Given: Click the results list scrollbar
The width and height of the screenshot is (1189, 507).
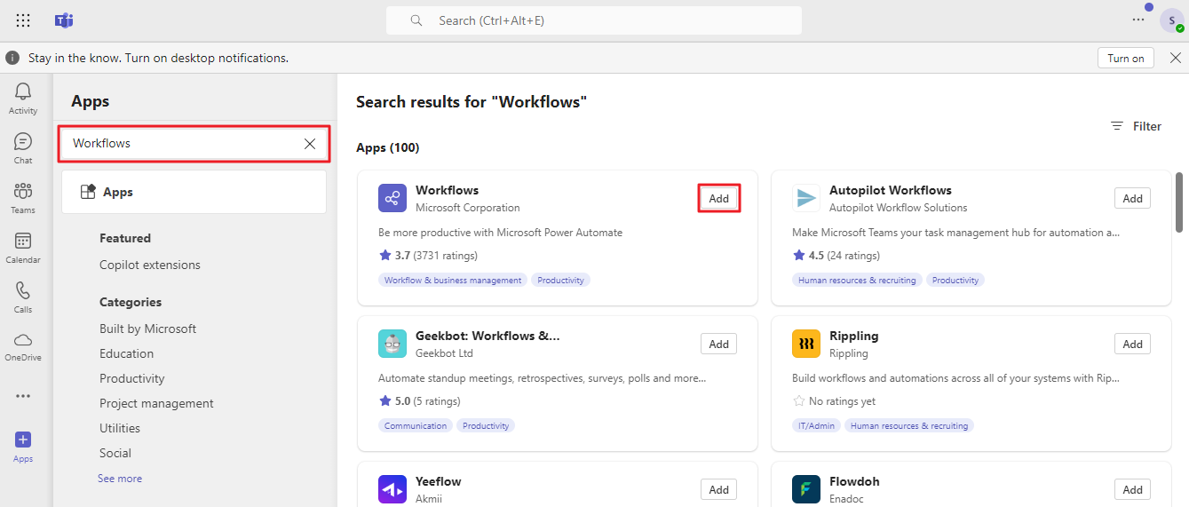Looking at the screenshot, I should tap(1179, 202).
